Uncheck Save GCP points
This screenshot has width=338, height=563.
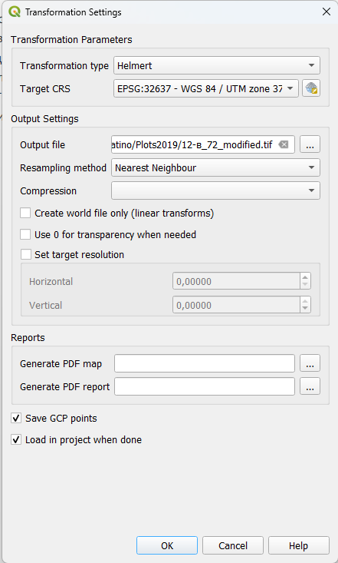[16, 418]
